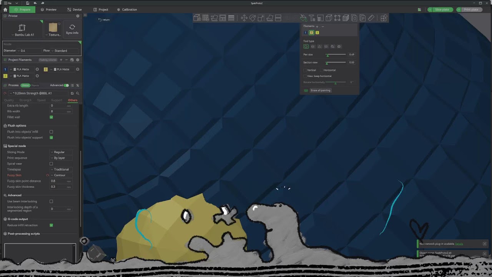
Task: Click the Add plate grid icon
Action: (x=206, y=18)
